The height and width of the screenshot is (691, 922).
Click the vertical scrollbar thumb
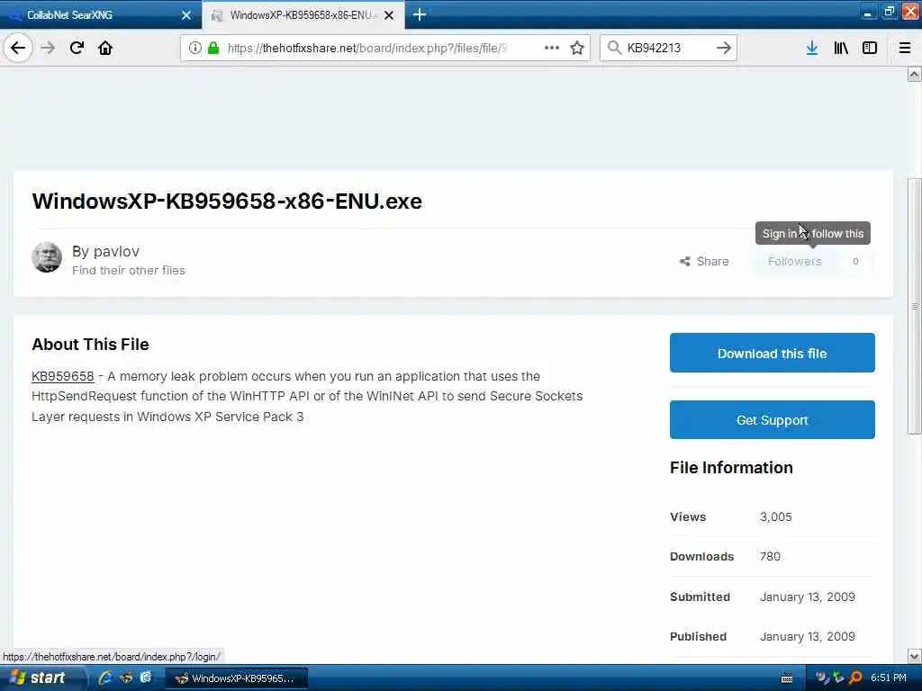click(x=914, y=306)
